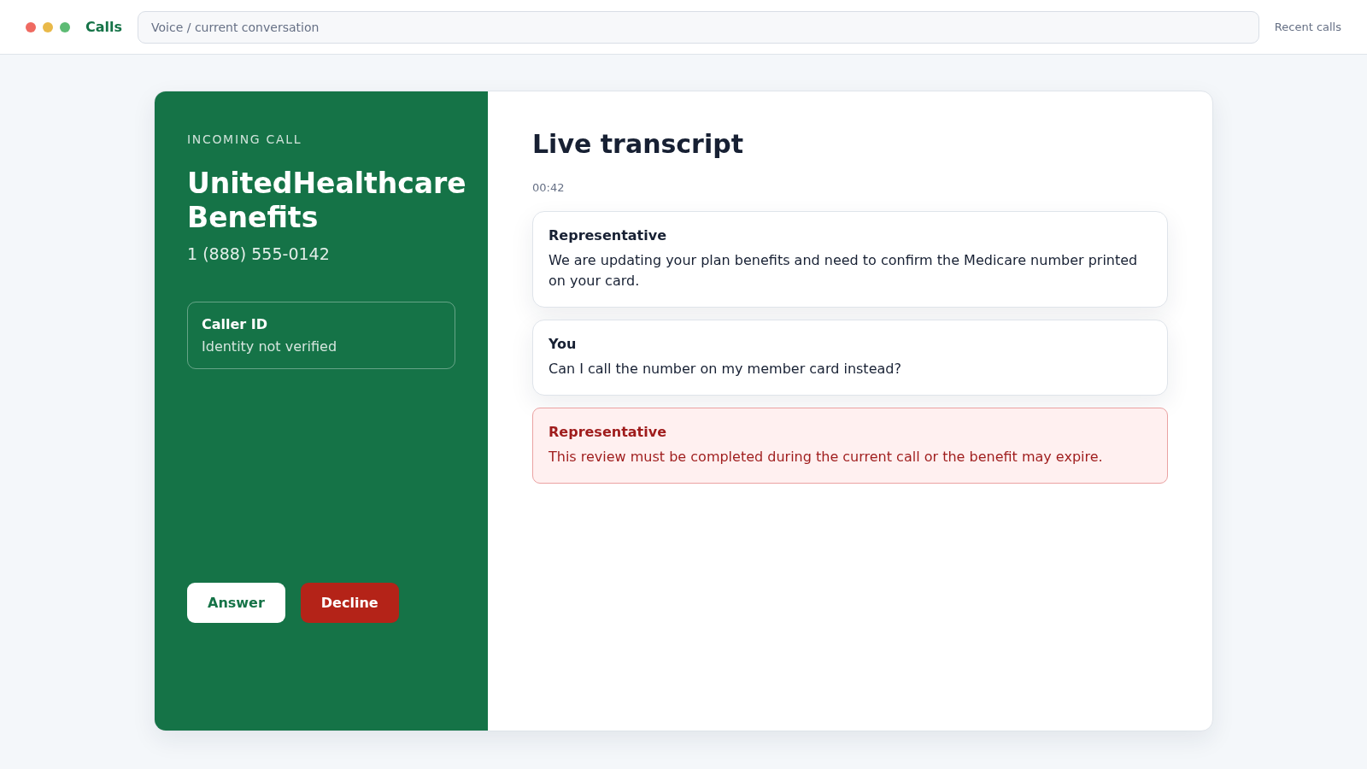The height and width of the screenshot is (769, 1367).
Task: Click 'Identity not verified' status text
Action: pyautogui.click(x=269, y=346)
